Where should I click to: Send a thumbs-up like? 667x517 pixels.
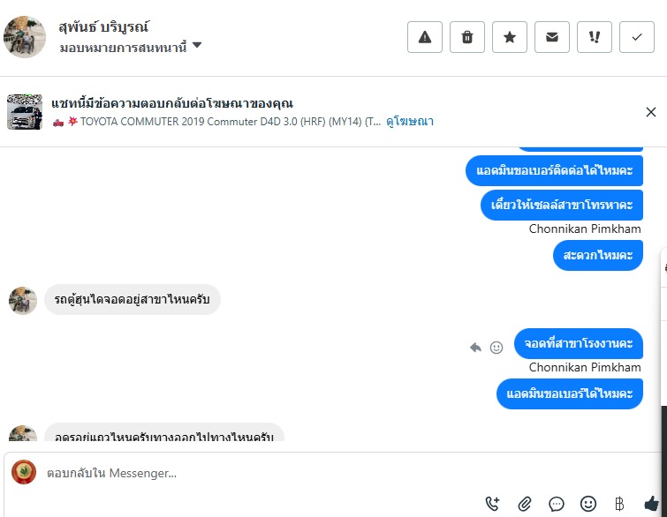[652, 504]
